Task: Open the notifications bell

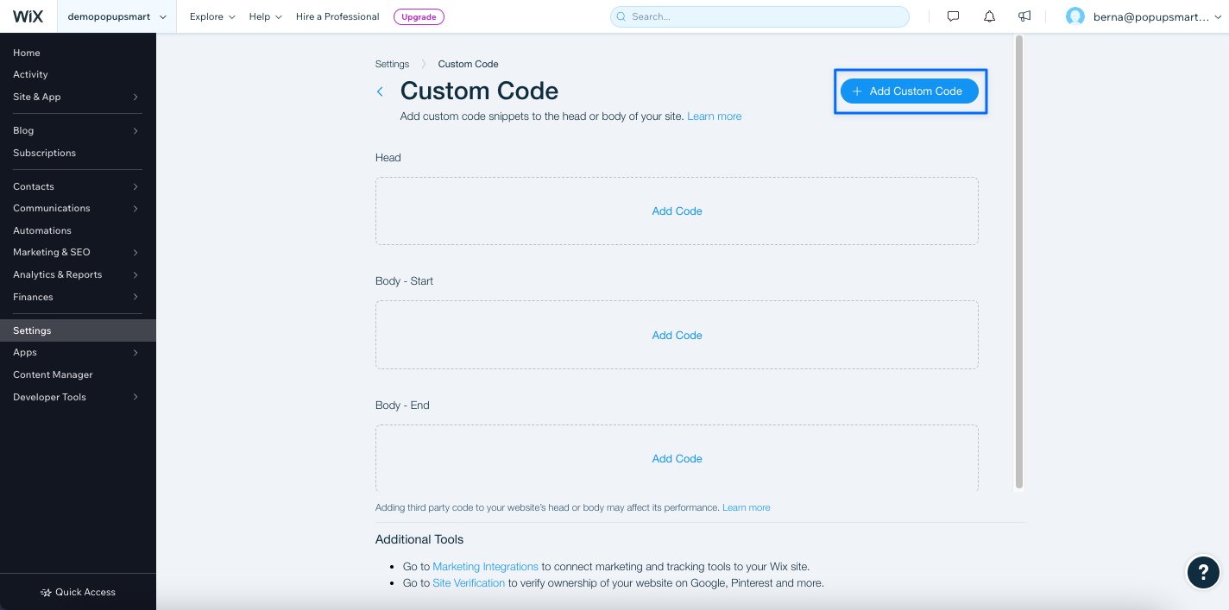Action: (989, 16)
